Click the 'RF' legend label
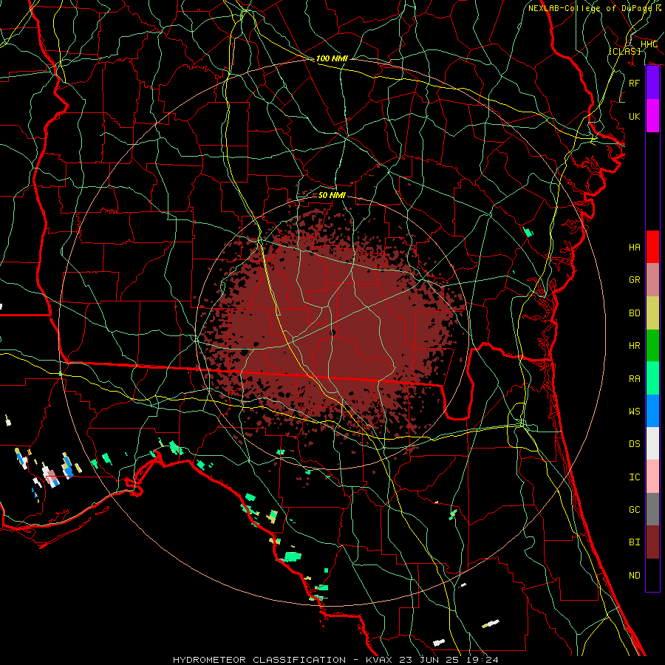The width and height of the screenshot is (665, 665). coord(634,83)
